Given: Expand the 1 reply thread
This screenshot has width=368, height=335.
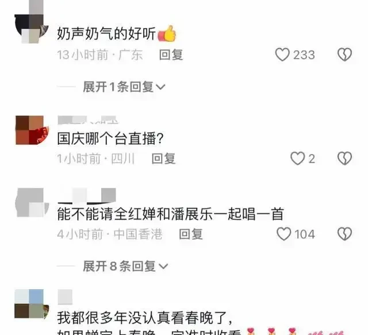Looking at the screenshot, I should pyautogui.click(x=124, y=87).
